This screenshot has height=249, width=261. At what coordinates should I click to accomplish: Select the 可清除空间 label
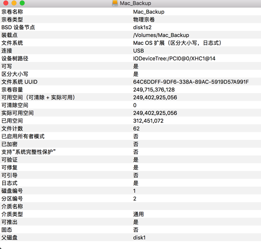coord(15,105)
